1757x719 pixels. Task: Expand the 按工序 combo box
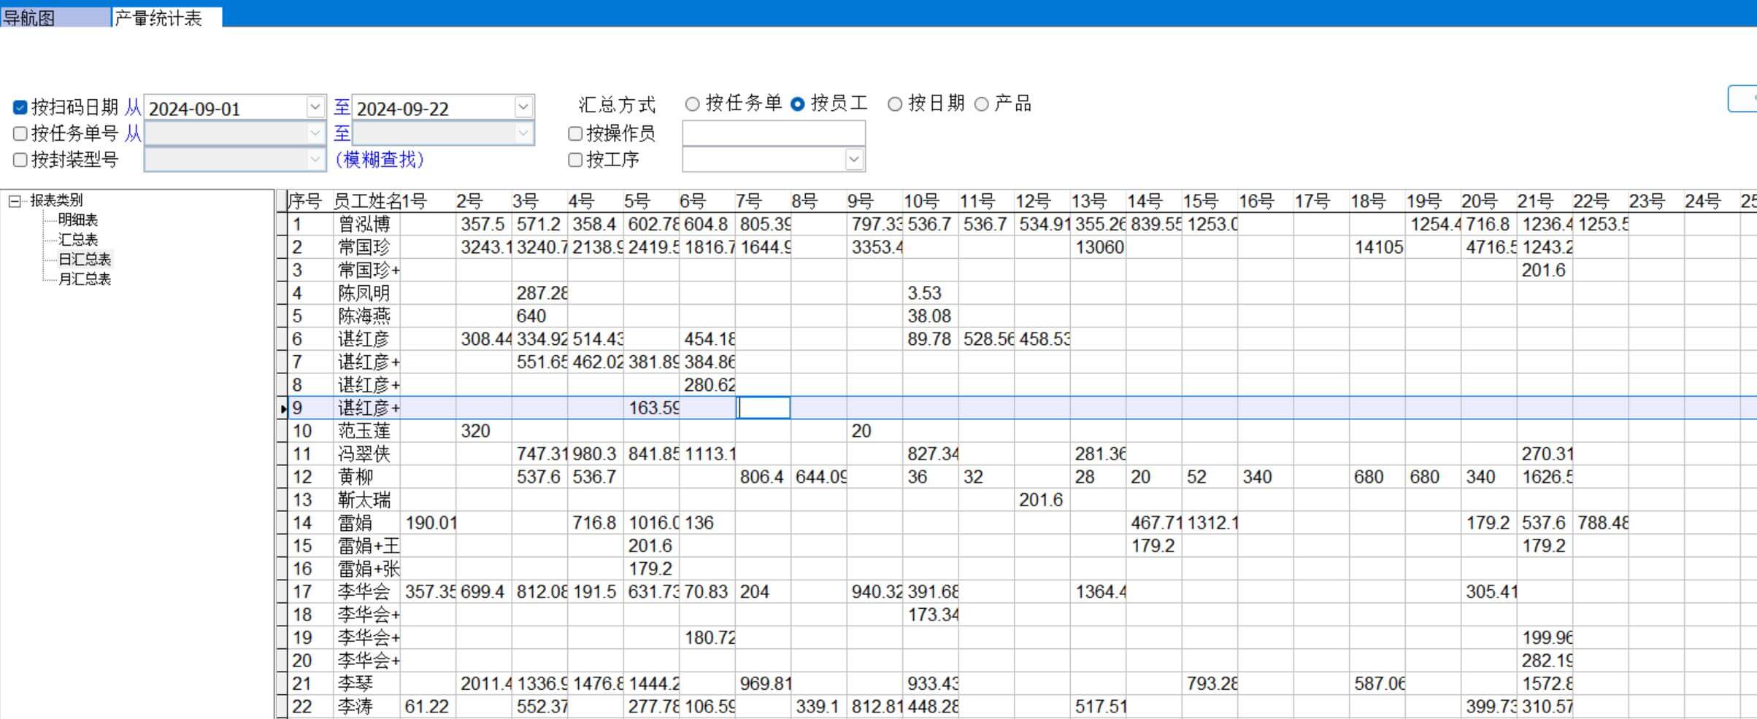click(x=853, y=159)
